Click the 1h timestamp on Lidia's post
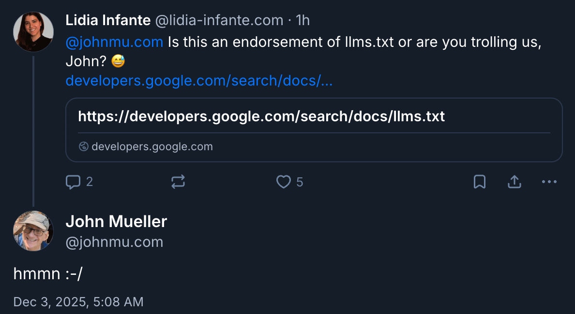575x314 pixels. 303,20
